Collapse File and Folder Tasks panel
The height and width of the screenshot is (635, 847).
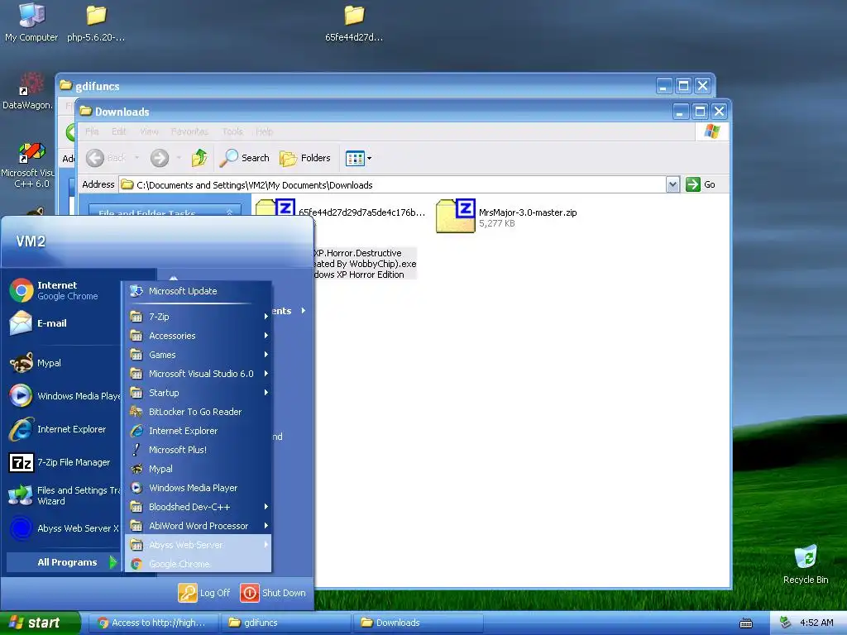click(229, 212)
